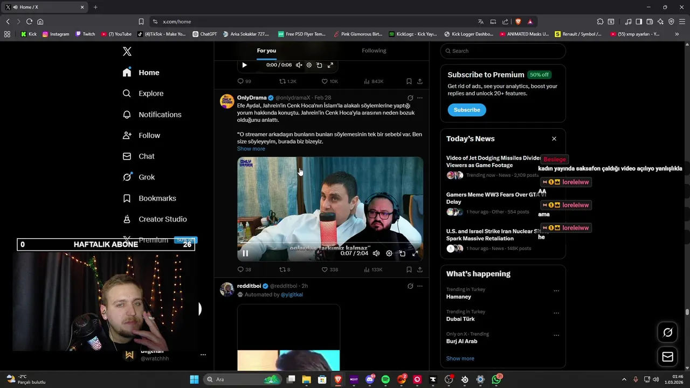This screenshot has height=388, width=690.
Task: Open Bookmarks in X sidebar
Action: [149, 198]
